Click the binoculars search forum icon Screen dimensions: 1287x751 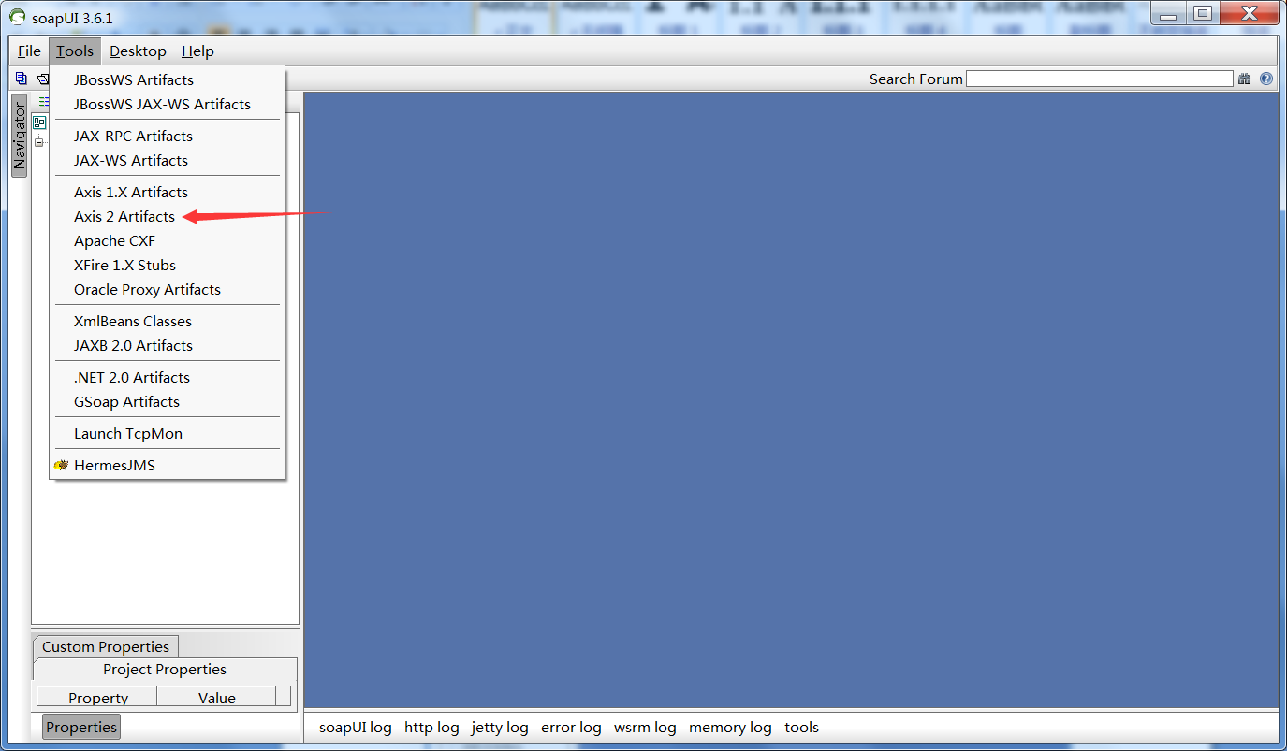click(1244, 79)
